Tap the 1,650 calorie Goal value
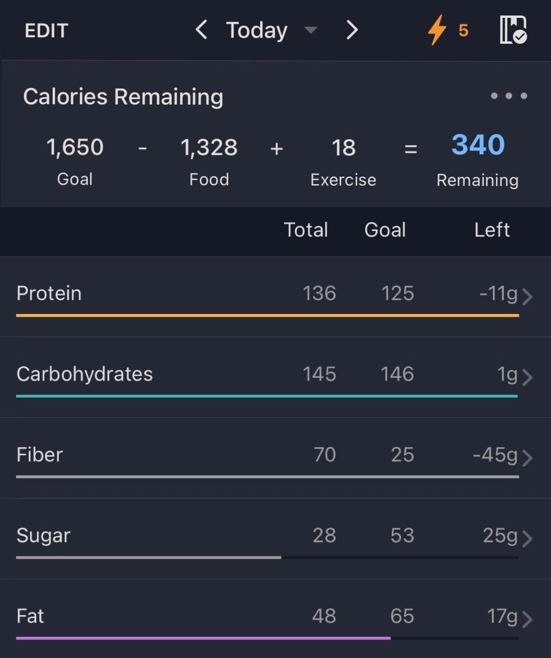The width and height of the screenshot is (551, 658). pos(75,148)
